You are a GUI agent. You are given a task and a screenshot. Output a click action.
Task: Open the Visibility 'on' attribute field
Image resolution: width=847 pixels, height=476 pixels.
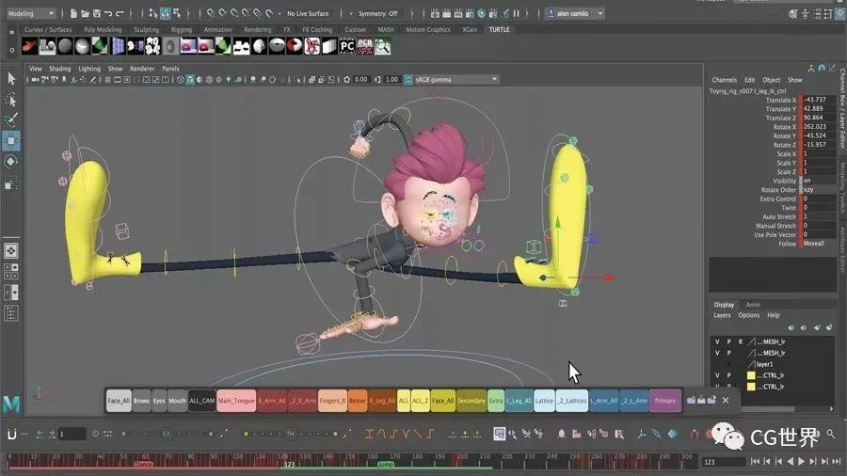coord(819,181)
